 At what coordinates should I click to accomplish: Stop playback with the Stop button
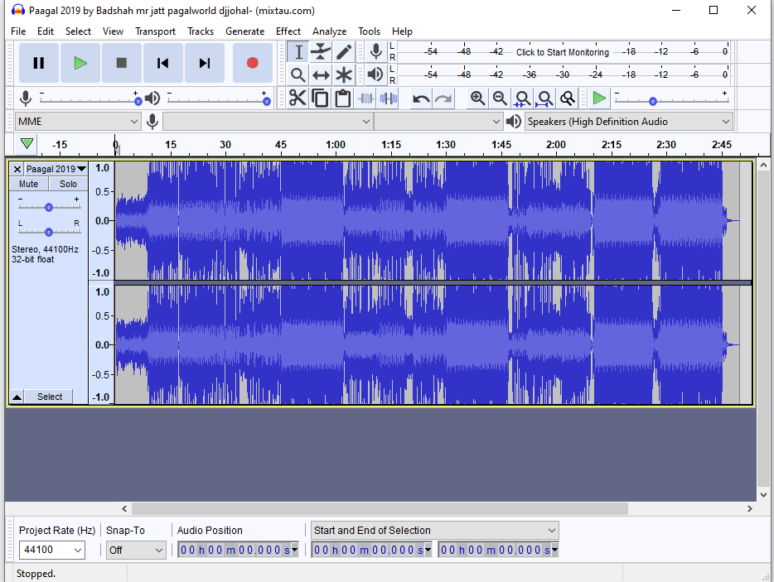coord(122,63)
